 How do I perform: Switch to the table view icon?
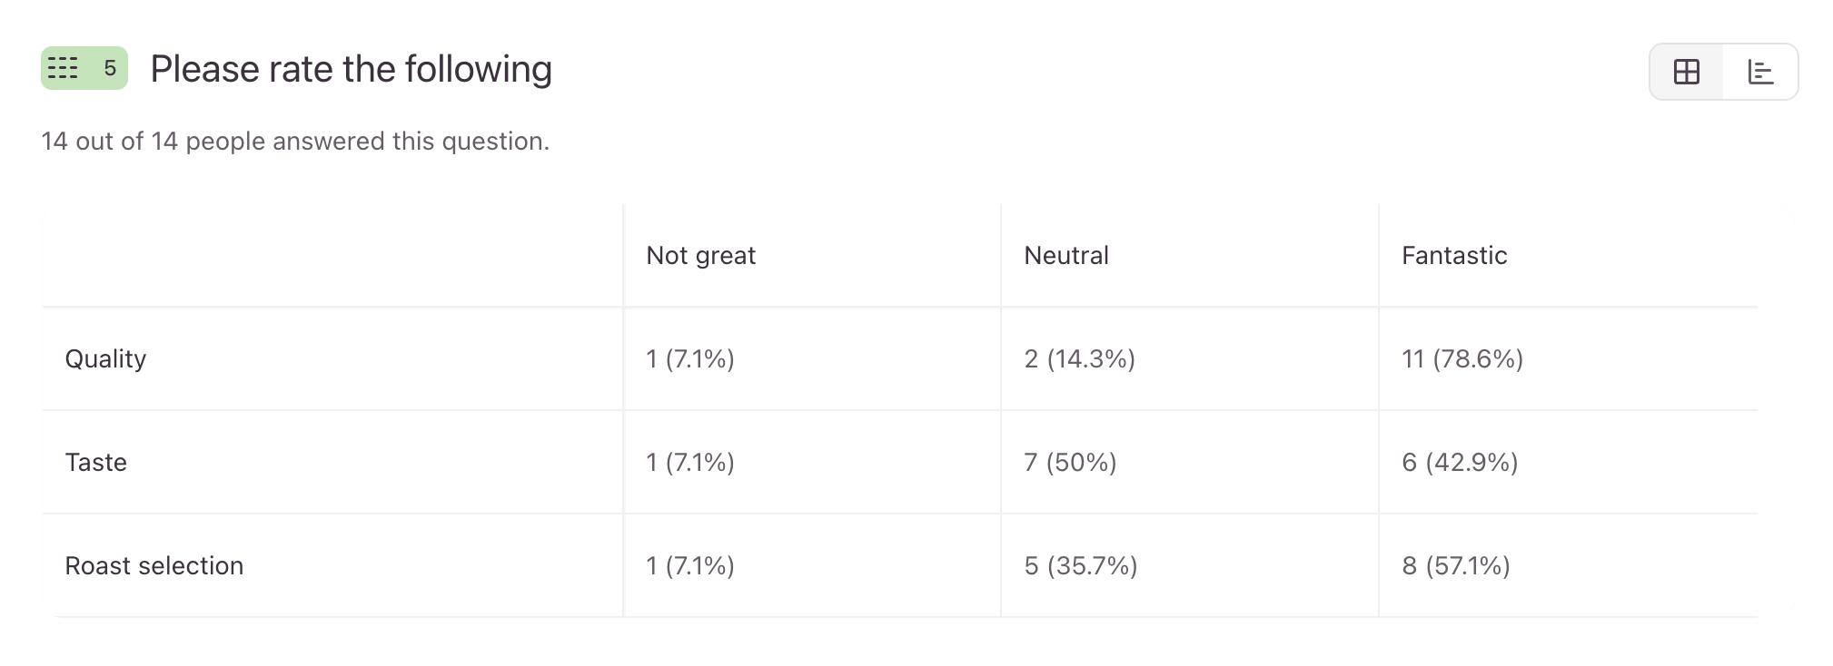click(1686, 71)
